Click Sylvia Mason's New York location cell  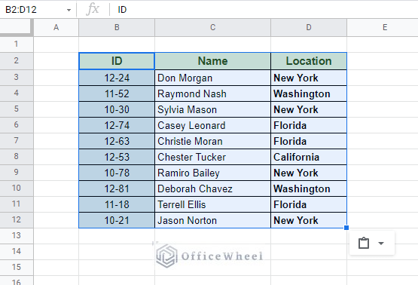(309, 109)
